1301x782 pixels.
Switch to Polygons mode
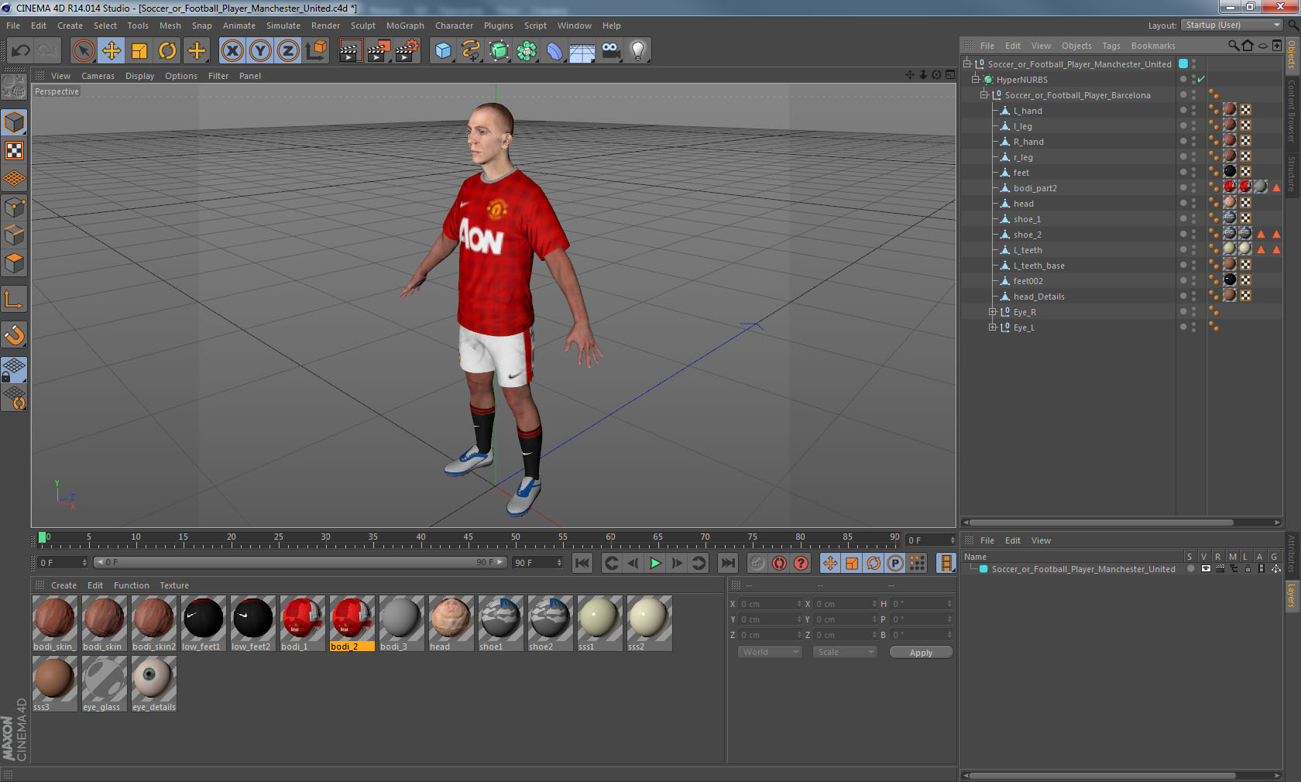point(14,263)
